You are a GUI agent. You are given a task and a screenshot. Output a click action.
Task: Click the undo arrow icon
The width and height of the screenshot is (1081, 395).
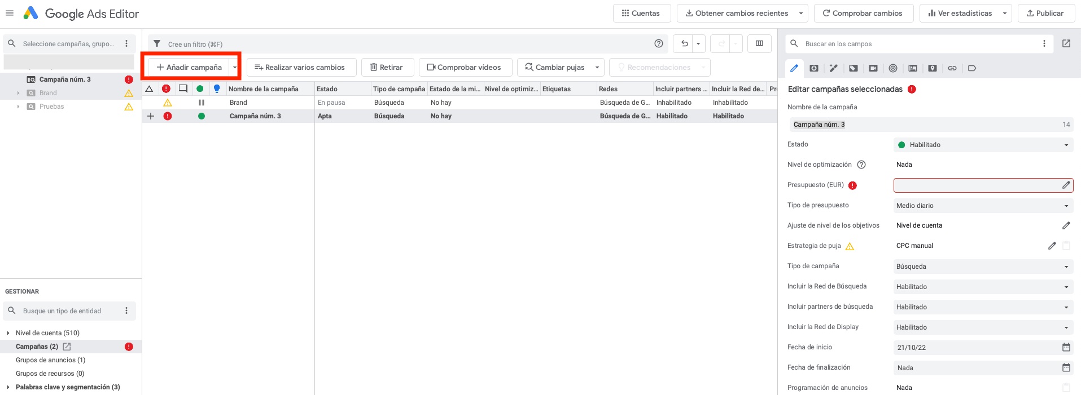click(x=684, y=43)
